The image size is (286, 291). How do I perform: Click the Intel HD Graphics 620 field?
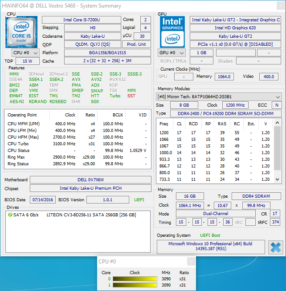[x=235, y=28]
